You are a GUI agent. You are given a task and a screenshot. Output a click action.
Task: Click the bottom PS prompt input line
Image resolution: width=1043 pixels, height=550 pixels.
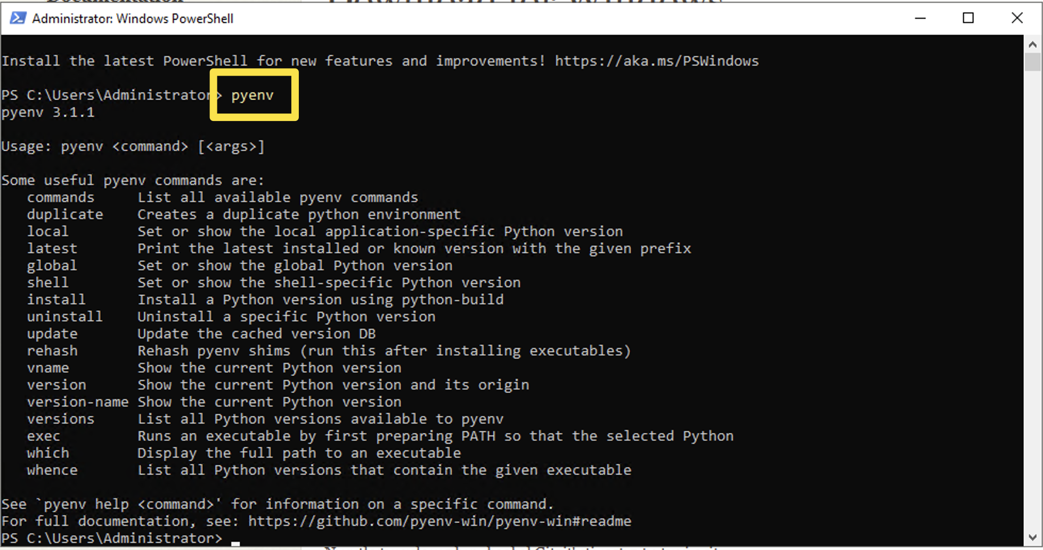(120, 538)
